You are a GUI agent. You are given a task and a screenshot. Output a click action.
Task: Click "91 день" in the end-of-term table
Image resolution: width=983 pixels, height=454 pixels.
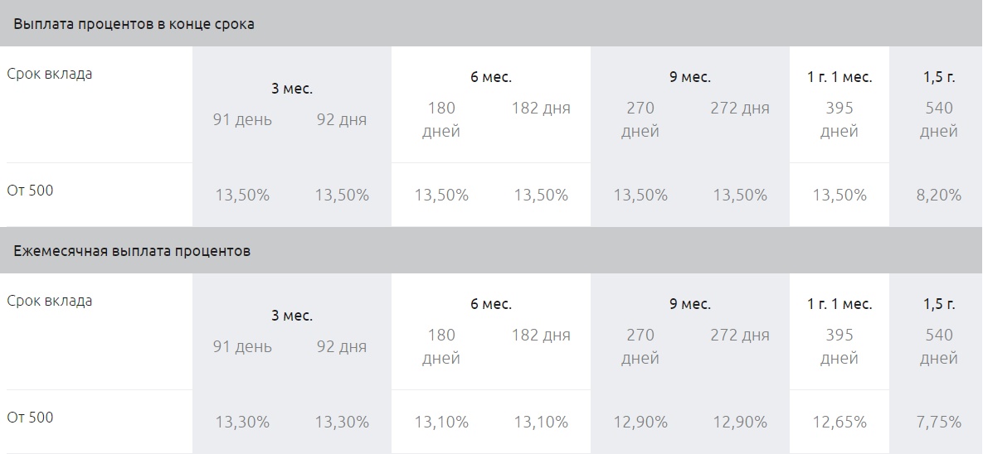[x=242, y=119]
